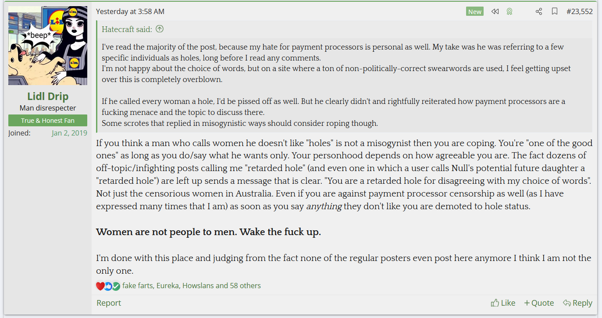The image size is (602, 318).
Task: Click the green checkmark reaction icon
Action: (116, 286)
